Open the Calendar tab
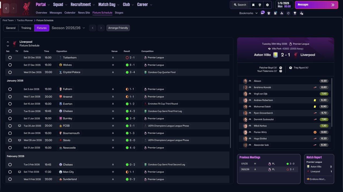This screenshot has height=192, width=343. [x=70, y=13]
